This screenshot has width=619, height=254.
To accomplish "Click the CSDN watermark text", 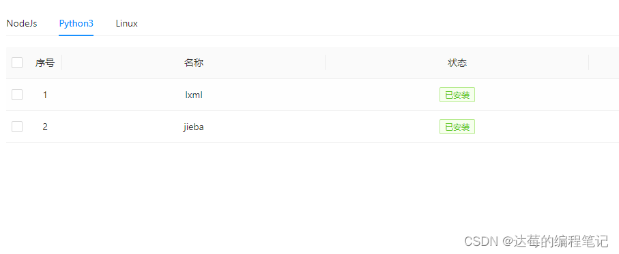I will [536, 241].
